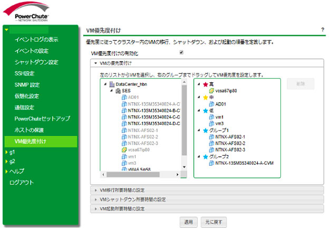The image size is (330, 231).
Task: Click the SES cluster icon
Action: pos(118,91)
